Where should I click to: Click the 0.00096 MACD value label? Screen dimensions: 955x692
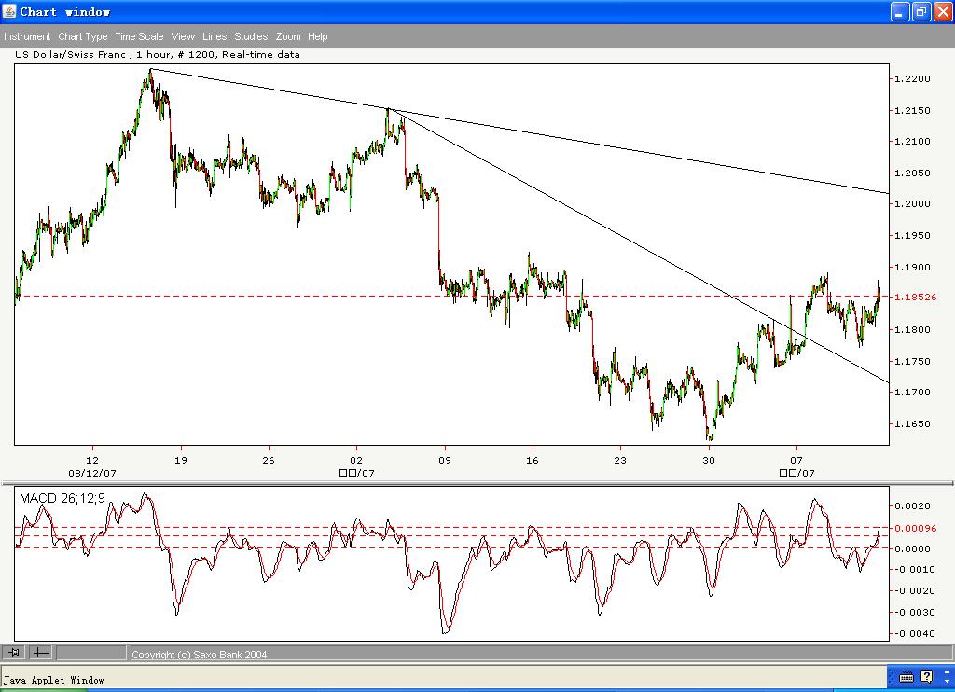tap(916, 528)
